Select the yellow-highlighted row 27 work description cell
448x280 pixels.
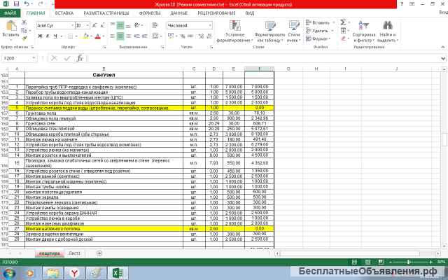click(104, 228)
